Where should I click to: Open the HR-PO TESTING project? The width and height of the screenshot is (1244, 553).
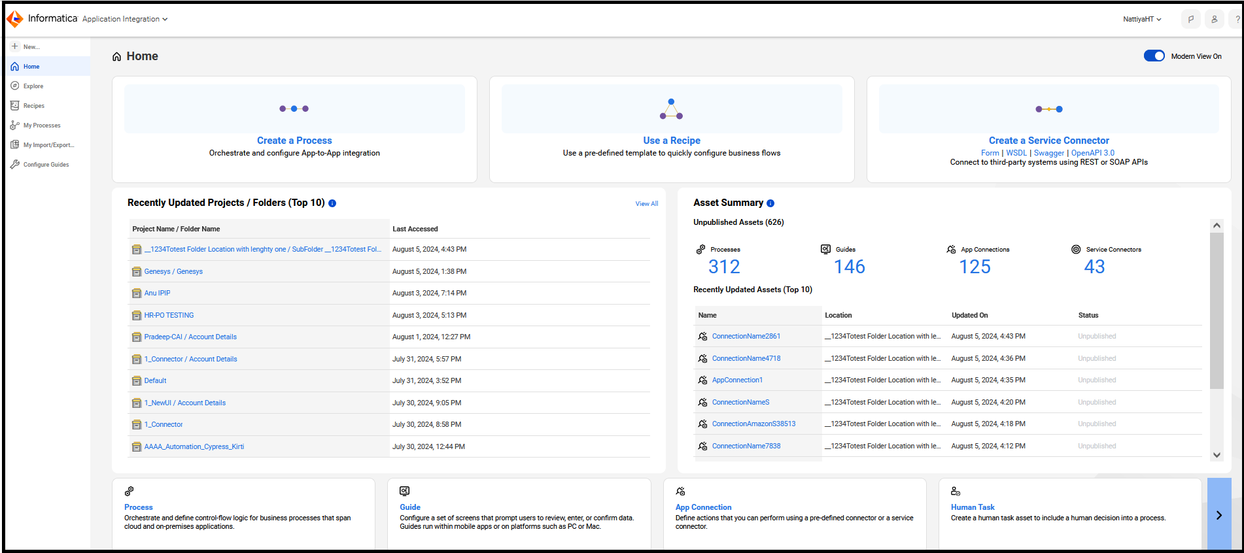169,315
